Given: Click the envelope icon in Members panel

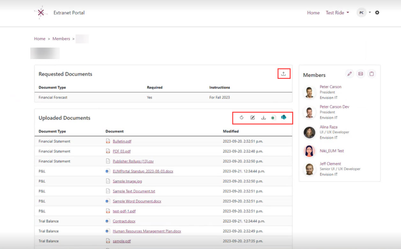Looking at the screenshot, I should pos(360,74).
